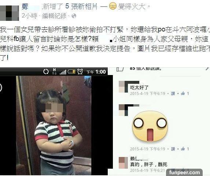
Task: Open the 2小時 post timestamp
Action: [x=29, y=16]
